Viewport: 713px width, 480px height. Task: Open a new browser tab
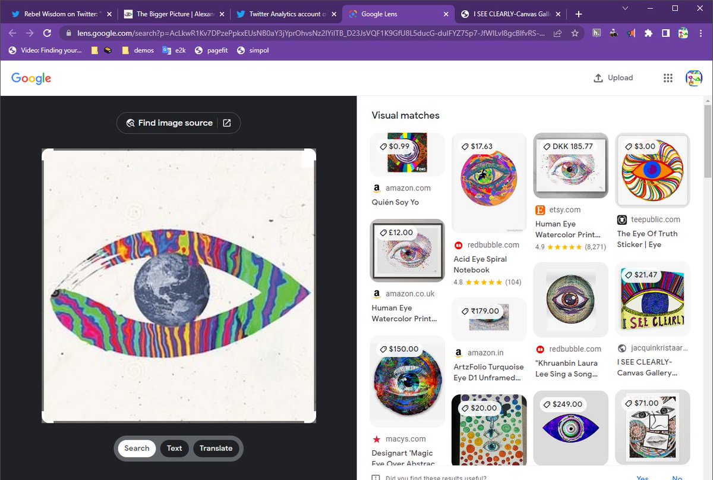tap(579, 14)
